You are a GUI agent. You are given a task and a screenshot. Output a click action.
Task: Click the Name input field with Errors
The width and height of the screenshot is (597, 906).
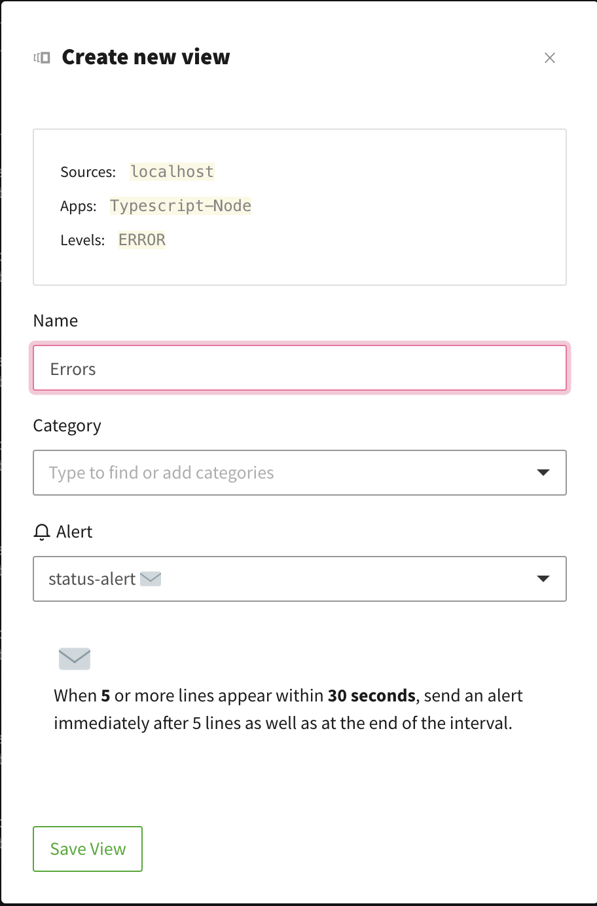coord(299,368)
